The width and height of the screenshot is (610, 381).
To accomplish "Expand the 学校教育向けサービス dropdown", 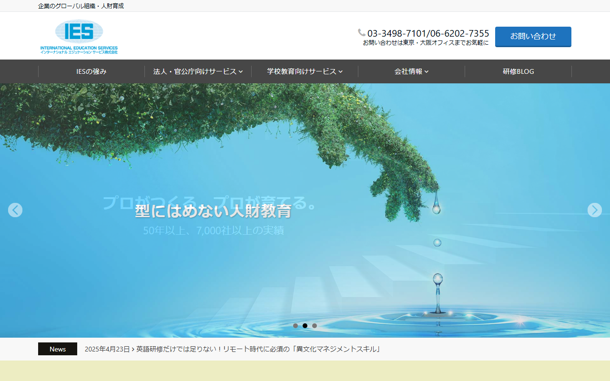I will click(x=305, y=71).
